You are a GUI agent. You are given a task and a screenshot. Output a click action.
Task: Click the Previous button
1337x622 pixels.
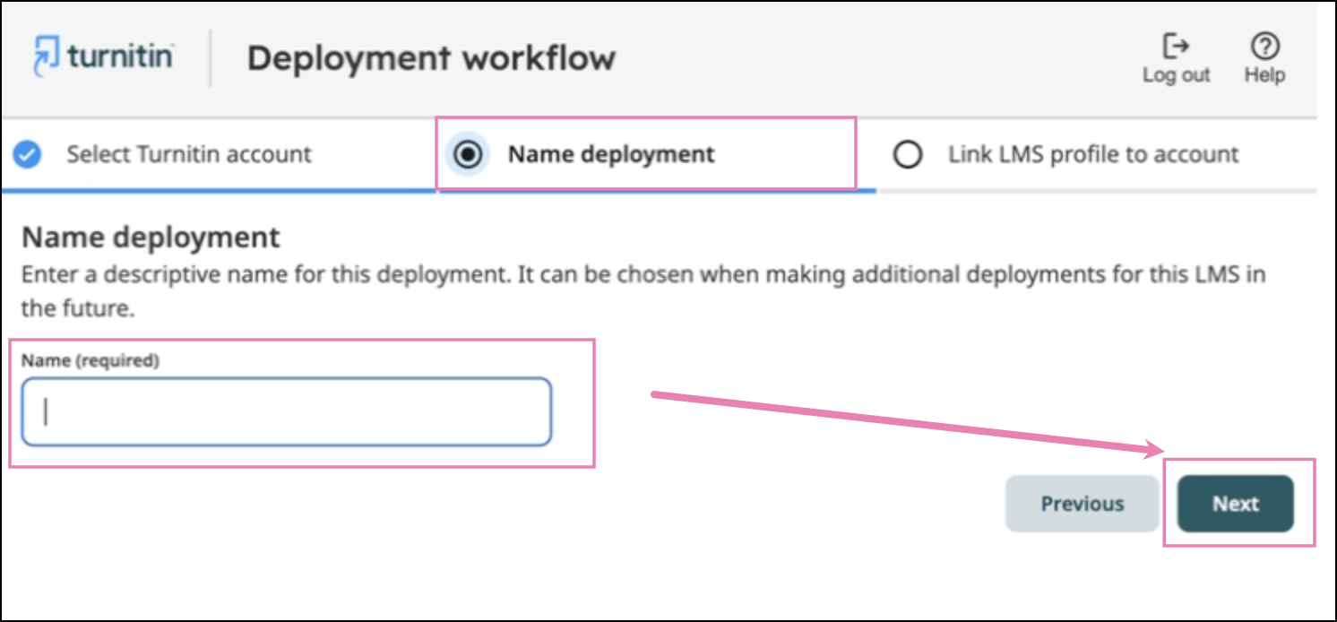[1082, 504]
